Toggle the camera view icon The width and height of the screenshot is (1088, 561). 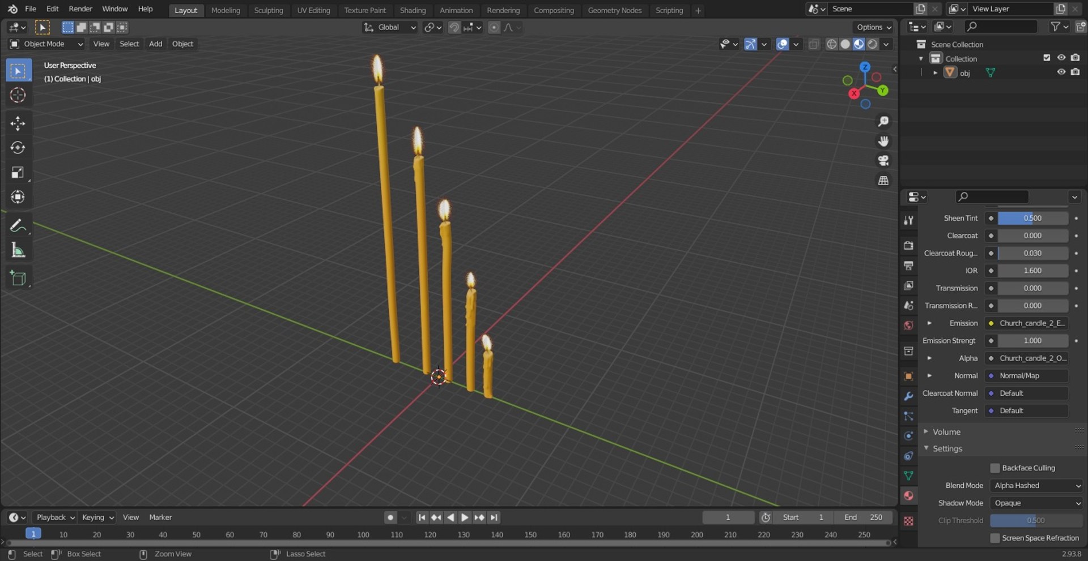click(883, 161)
